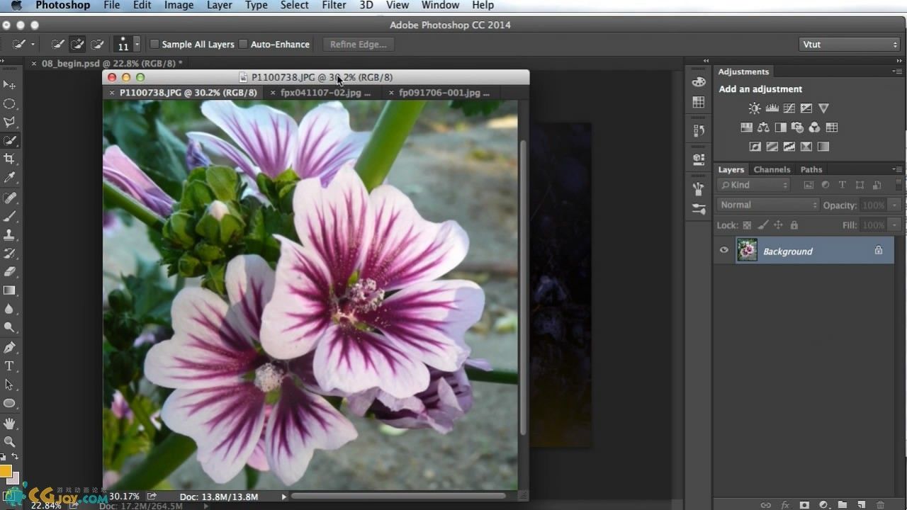Viewport: 907px width, 510px height.
Task: Switch to fp091706-001.jpg document tab
Action: pos(444,93)
